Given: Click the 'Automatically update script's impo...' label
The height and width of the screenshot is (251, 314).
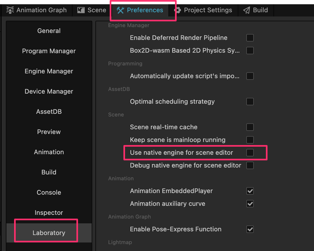Looking at the screenshot, I should tap(185, 76).
